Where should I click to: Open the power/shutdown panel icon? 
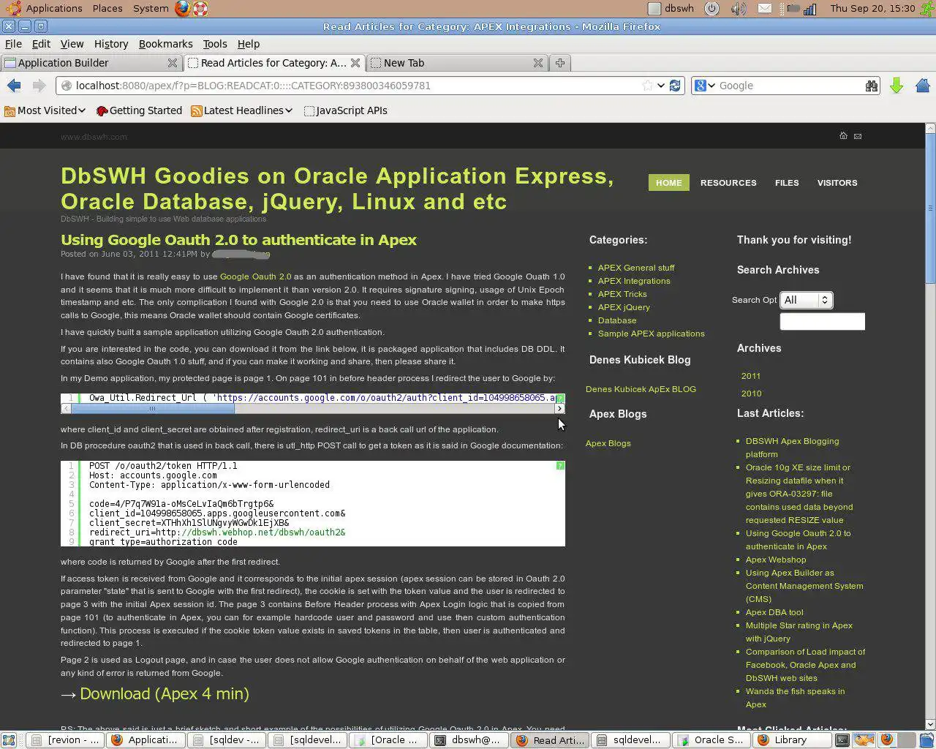pyautogui.click(x=712, y=9)
